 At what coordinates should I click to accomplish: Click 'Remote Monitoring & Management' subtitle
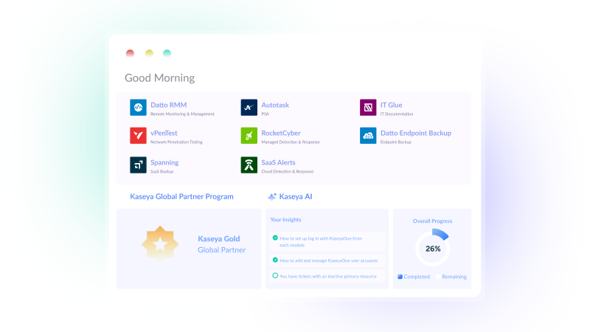[x=182, y=114]
